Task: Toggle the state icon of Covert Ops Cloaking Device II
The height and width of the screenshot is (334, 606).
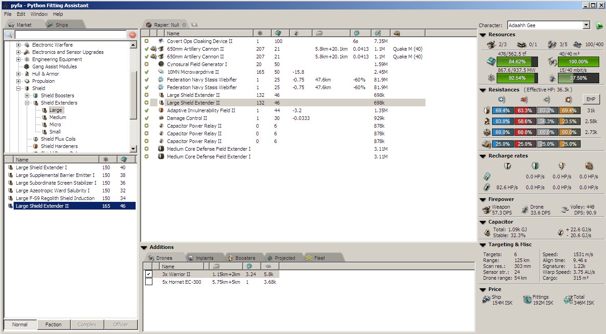Action: point(147,41)
